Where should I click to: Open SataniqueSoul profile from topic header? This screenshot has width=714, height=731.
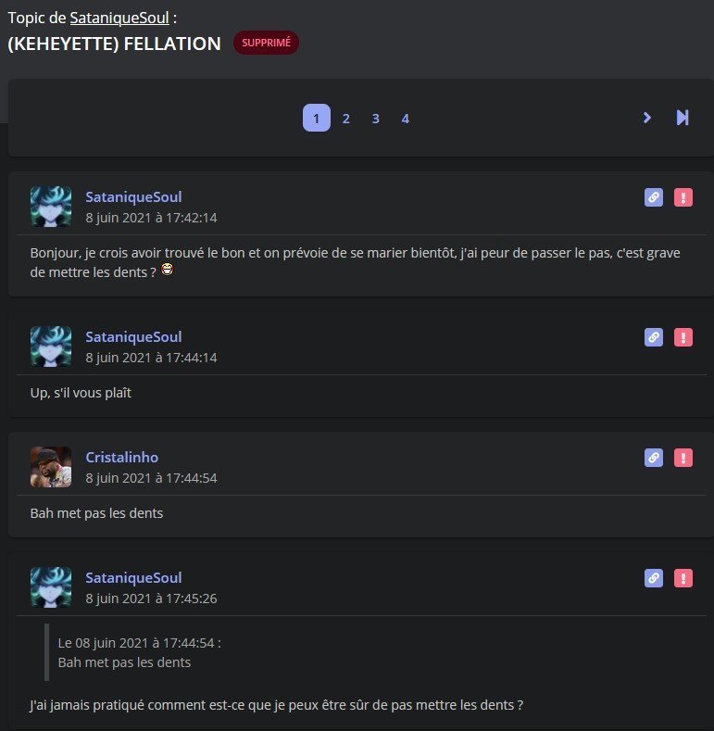click(x=119, y=18)
